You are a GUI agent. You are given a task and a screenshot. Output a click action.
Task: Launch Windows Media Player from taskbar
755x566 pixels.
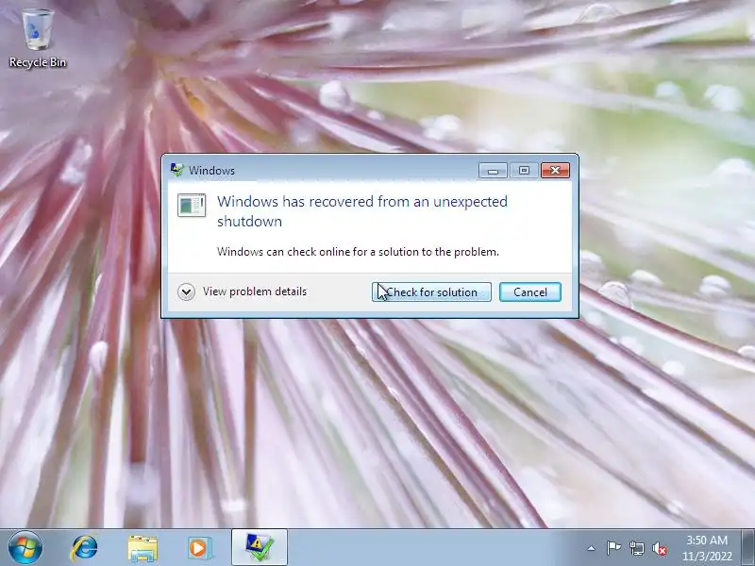click(x=199, y=548)
